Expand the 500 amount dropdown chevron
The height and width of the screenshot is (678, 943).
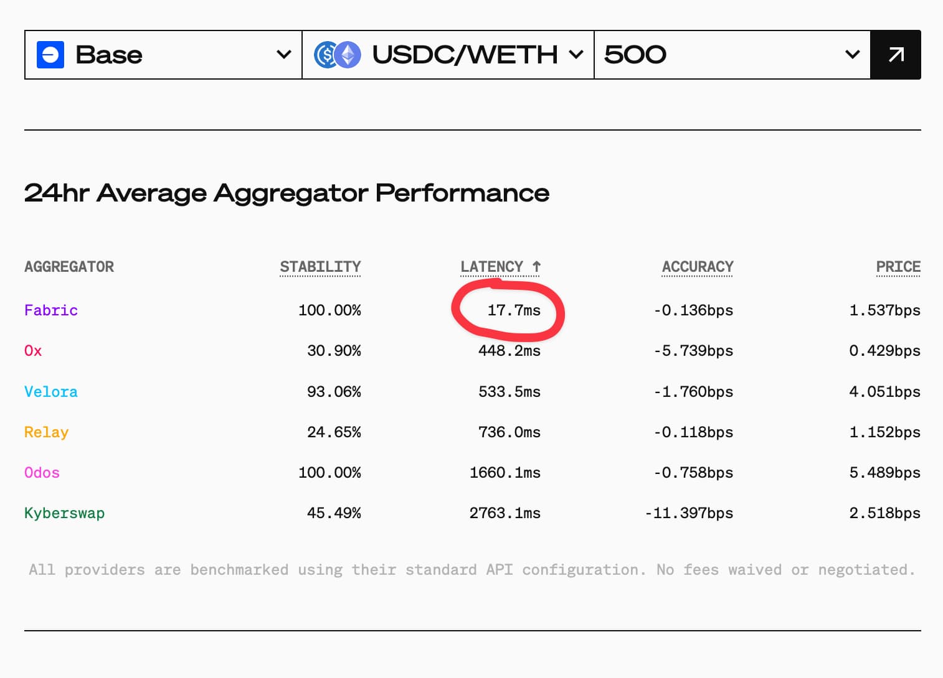click(x=852, y=55)
